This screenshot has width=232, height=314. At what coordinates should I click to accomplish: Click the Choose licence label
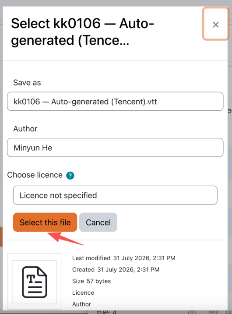[x=35, y=175]
